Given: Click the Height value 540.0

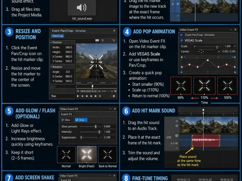Looking at the screenshot, I should point(69,52).
